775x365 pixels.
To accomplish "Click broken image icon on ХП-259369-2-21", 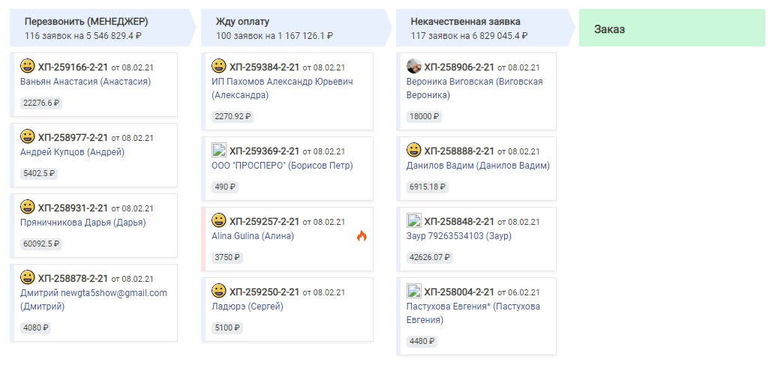I will (x=219, y=150).
